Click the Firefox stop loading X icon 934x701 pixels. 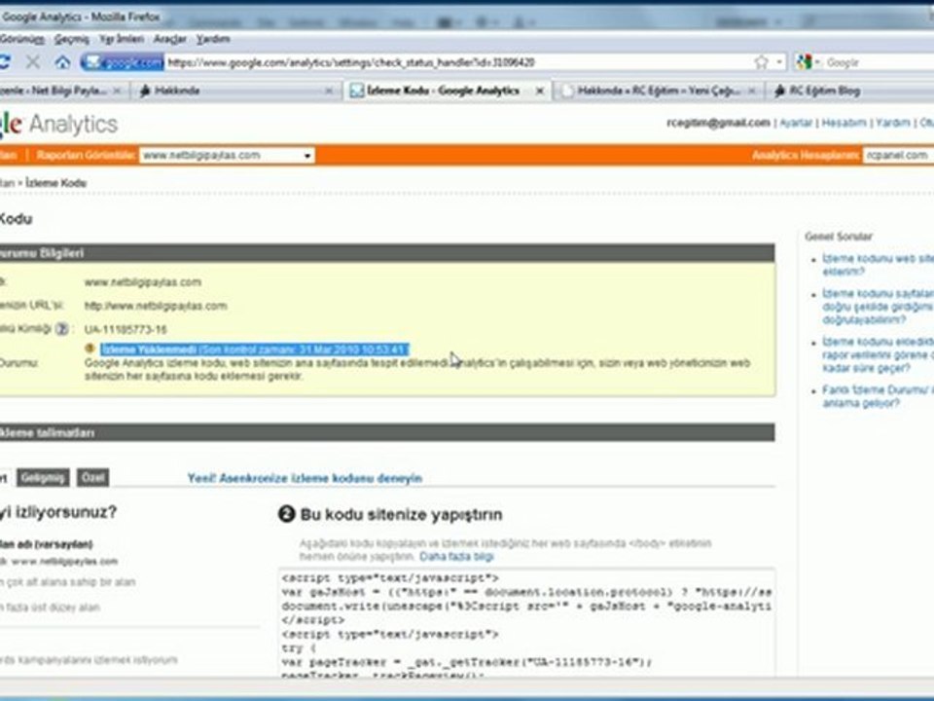pos(33,62)
